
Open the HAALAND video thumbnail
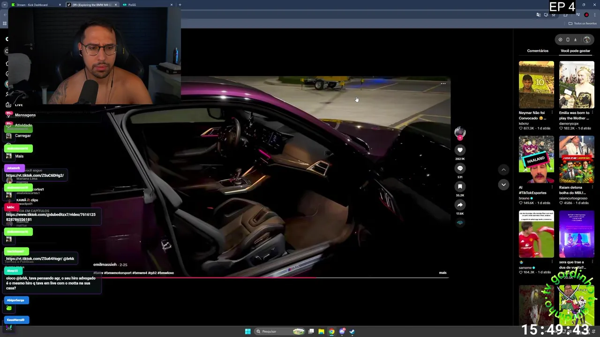(536, 159)
